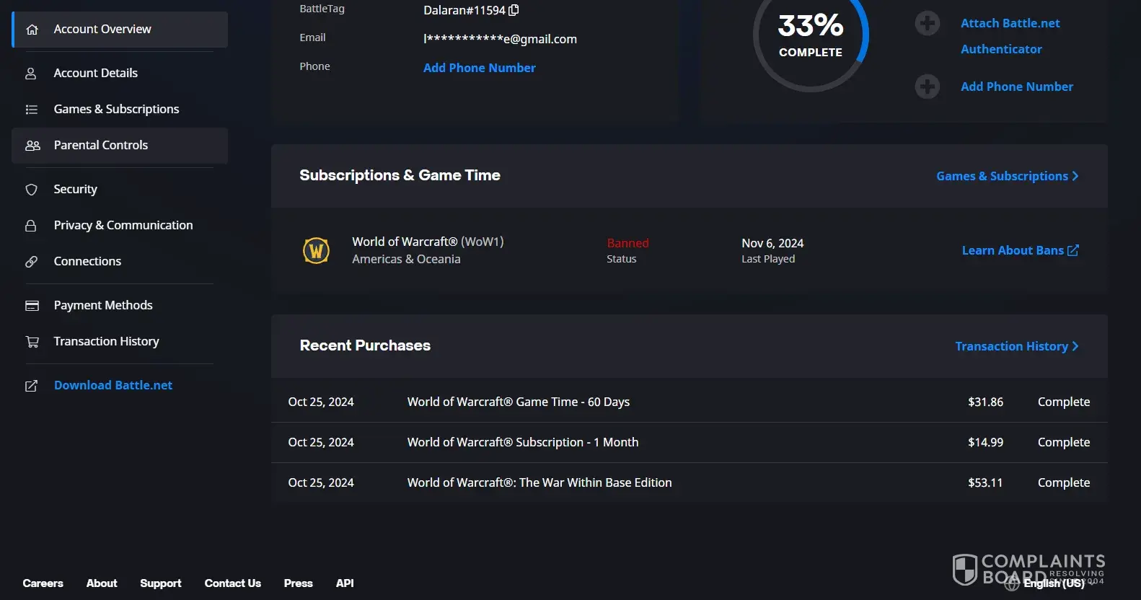Select Parental Controls in the sidebar
Image resolution: width=1141 pixels, height=600 pixels.
point(100,145)
